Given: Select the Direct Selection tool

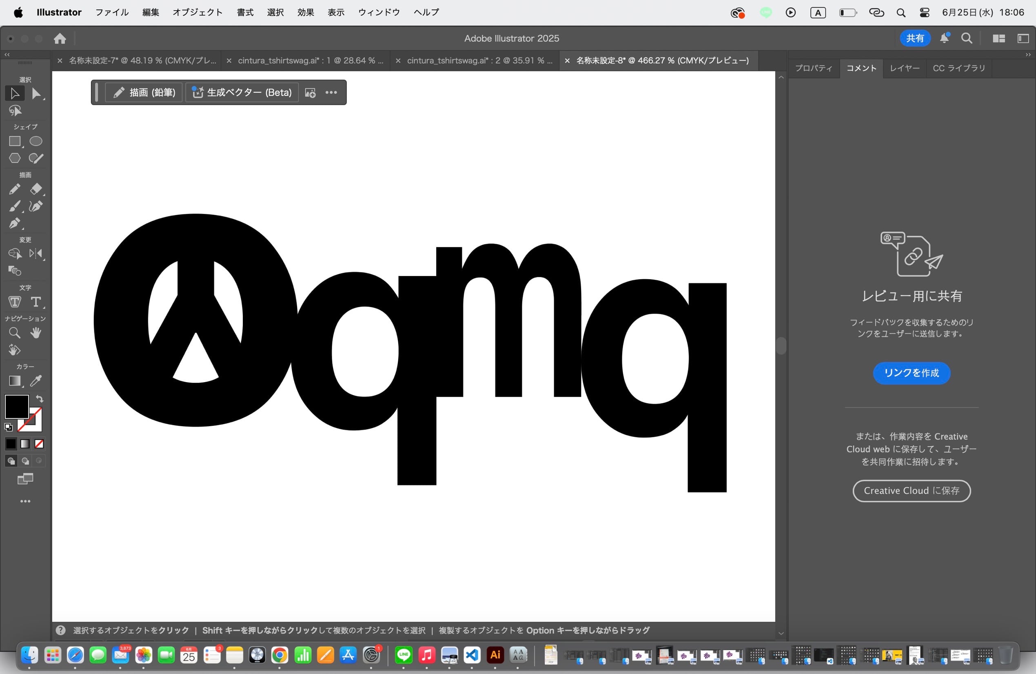Looking at the screenshot, I should point(37,93).
